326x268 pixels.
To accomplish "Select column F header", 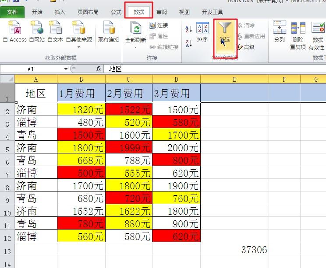I will point(284,79).
